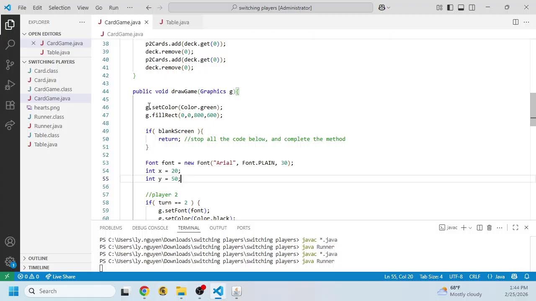Click the command center search box
The image size is (536, 301).
[271, 8]
